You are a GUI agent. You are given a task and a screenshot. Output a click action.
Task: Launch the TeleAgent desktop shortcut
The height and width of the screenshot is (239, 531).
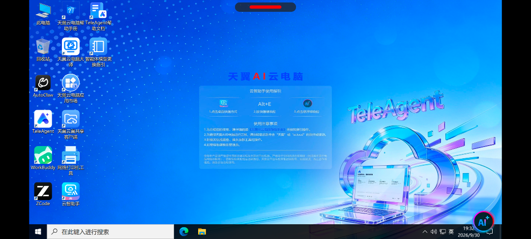point(43,122)
